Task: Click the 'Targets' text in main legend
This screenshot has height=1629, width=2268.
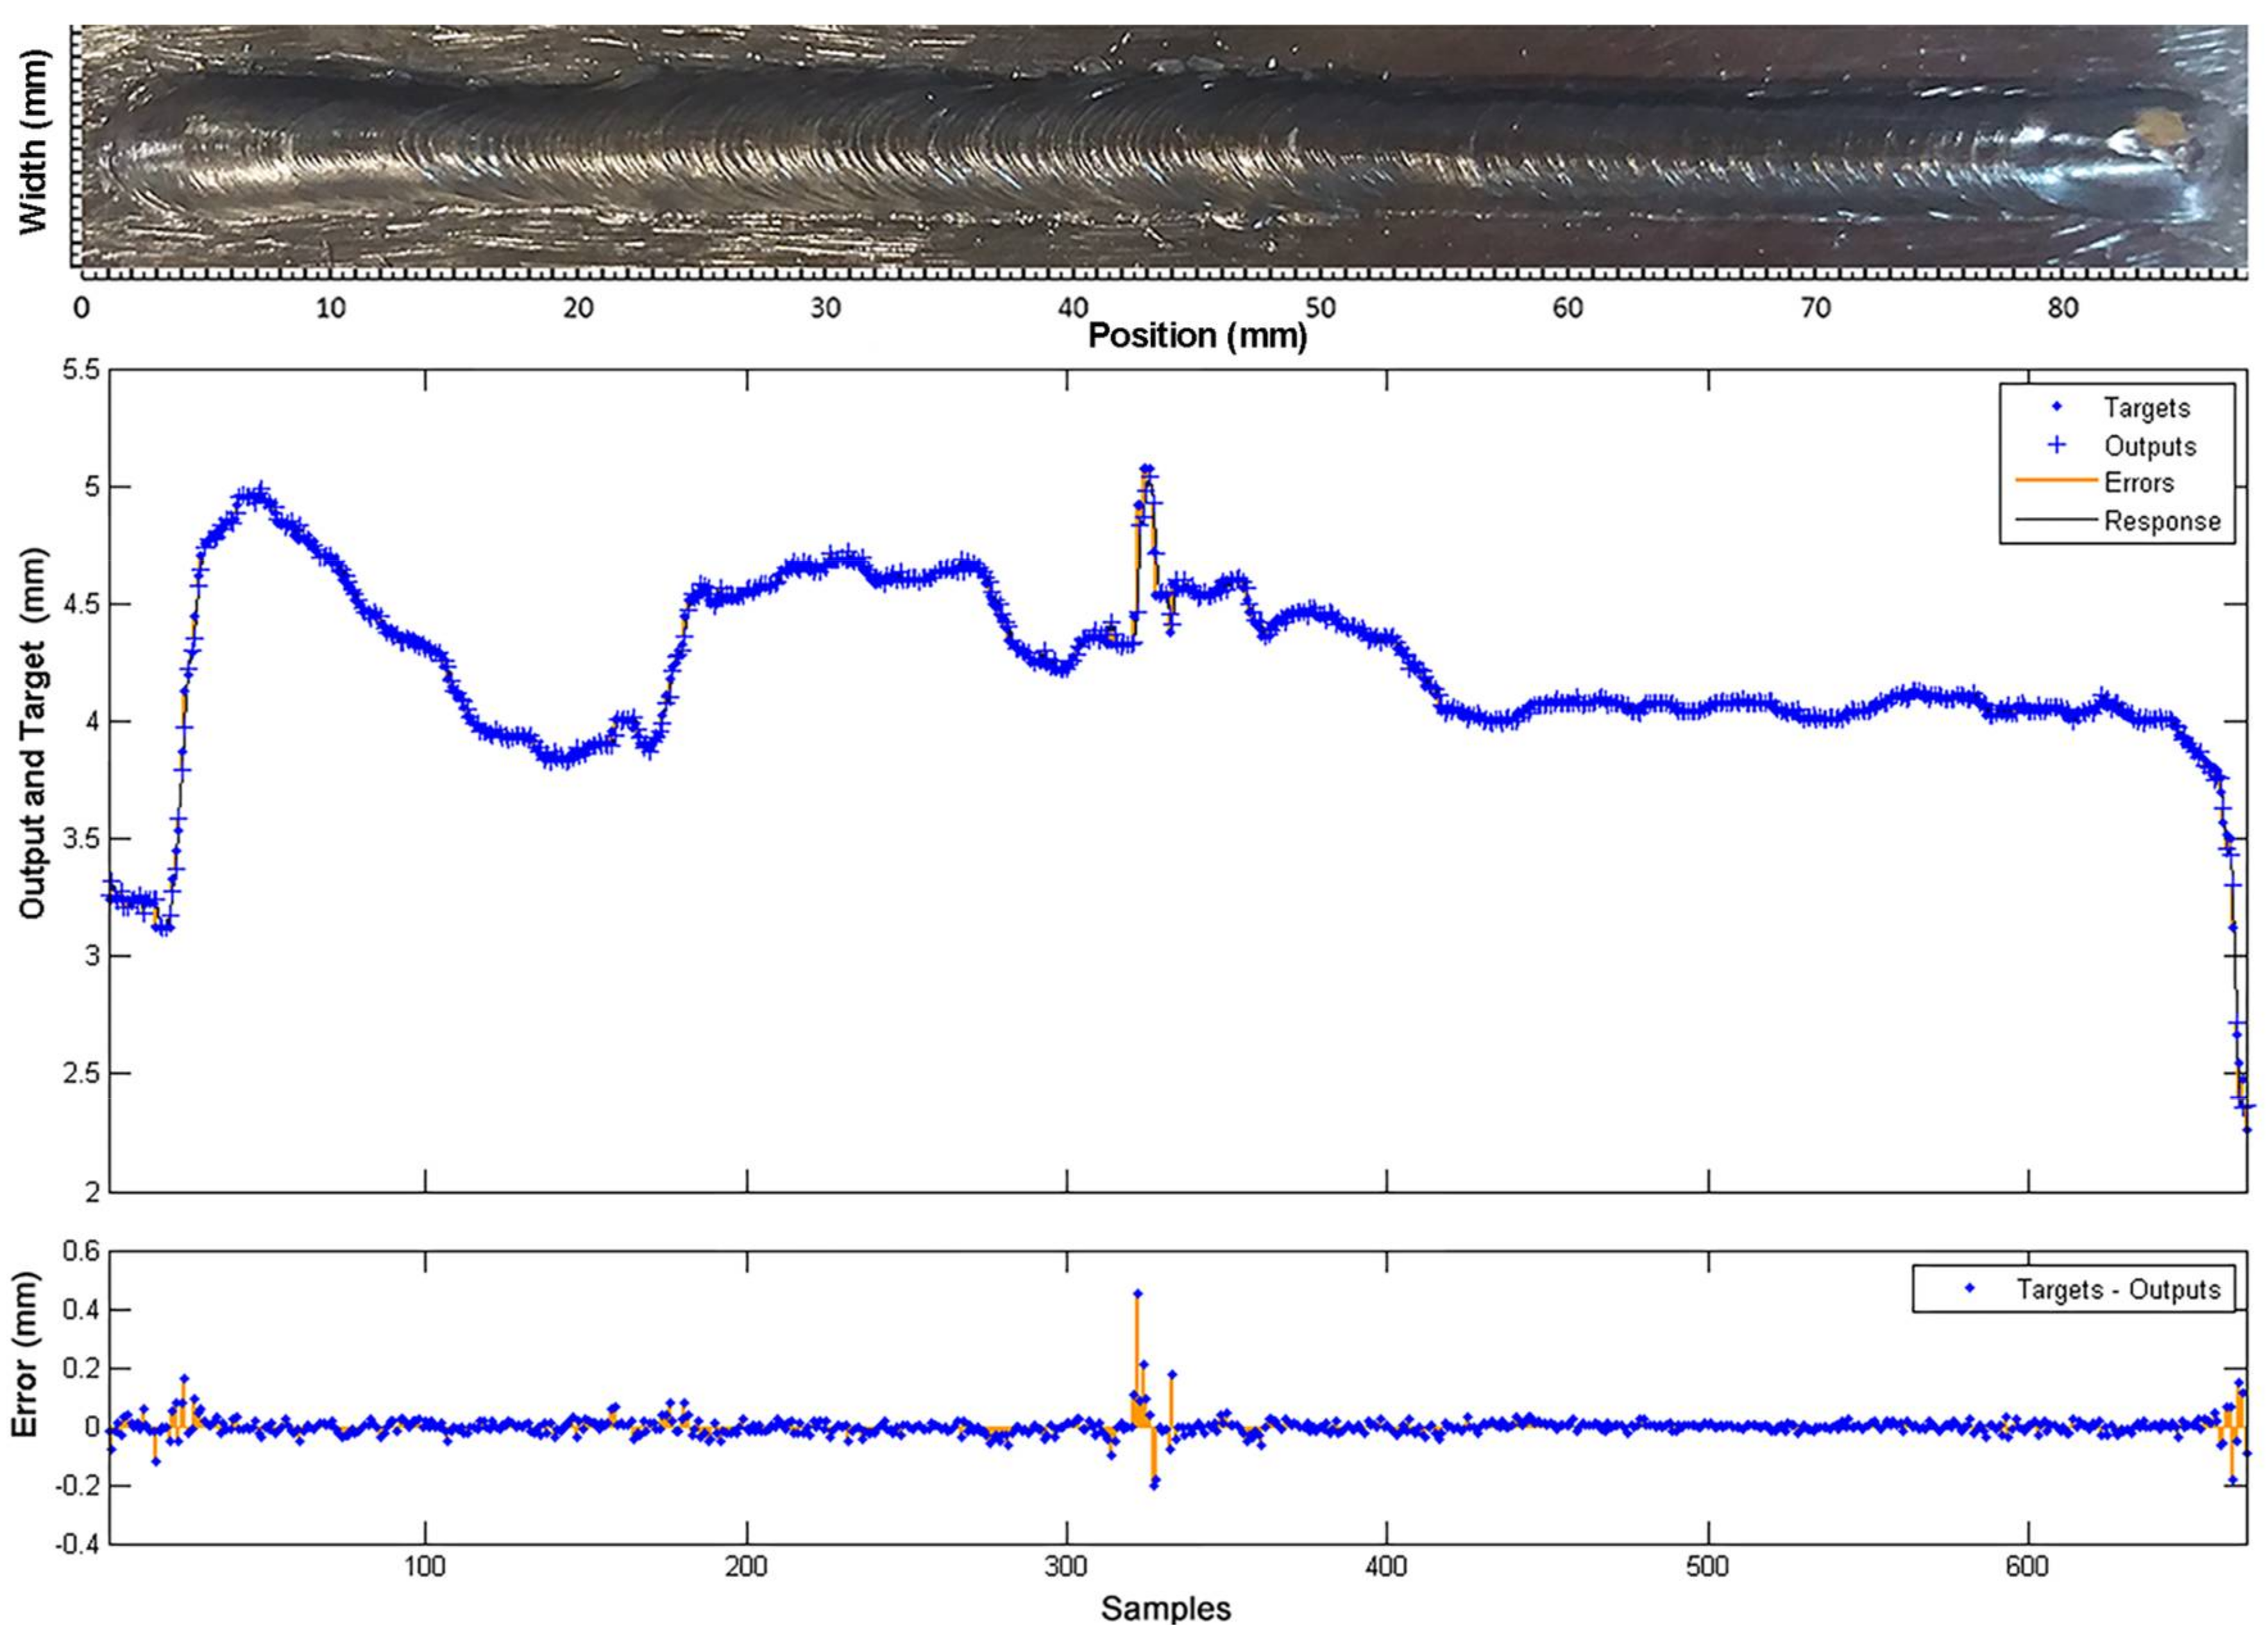Action: click(2146, 408)
